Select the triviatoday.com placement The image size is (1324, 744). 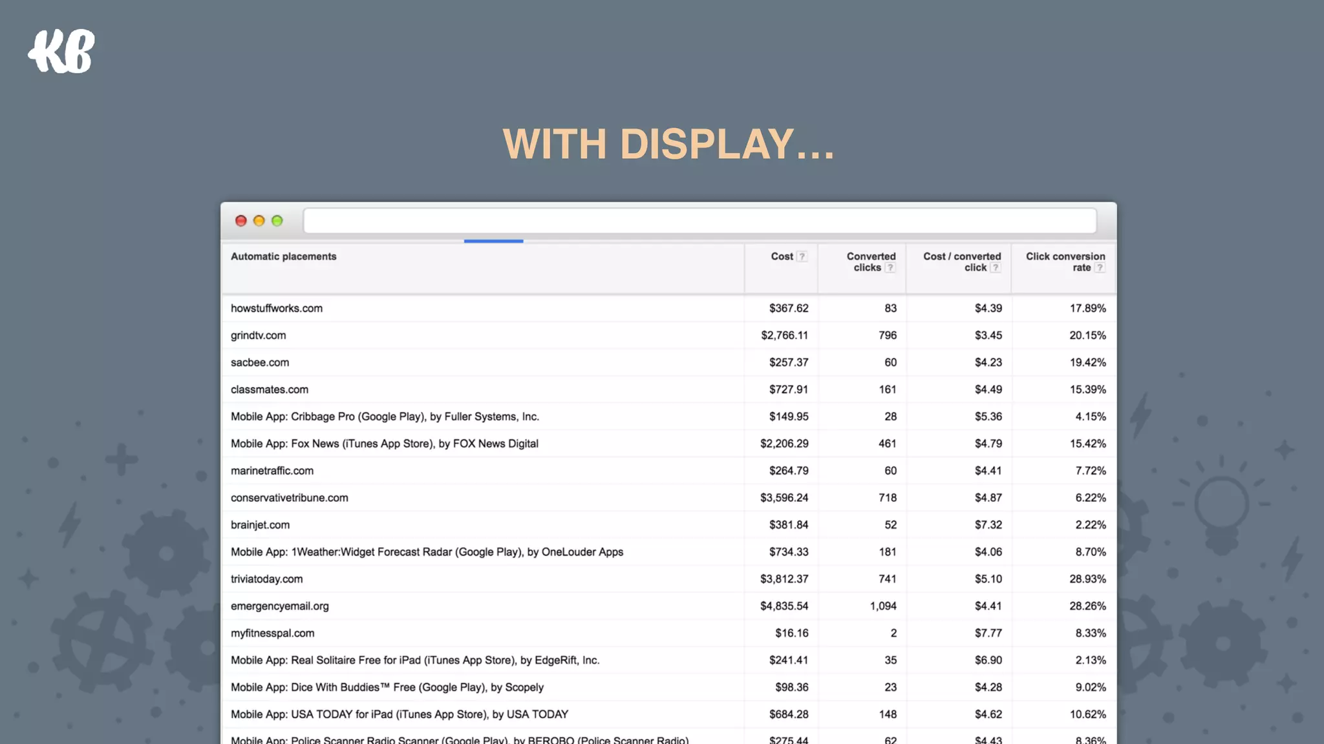click(266, 579)
